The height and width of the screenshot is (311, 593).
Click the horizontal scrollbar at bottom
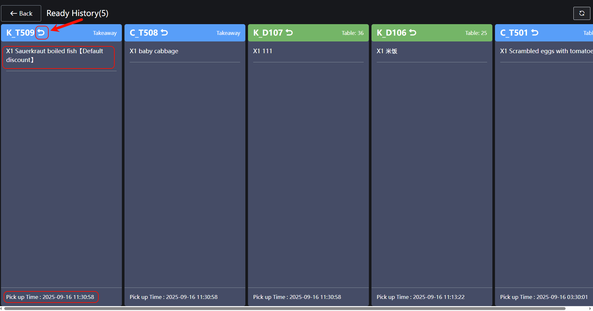[284, 308]
